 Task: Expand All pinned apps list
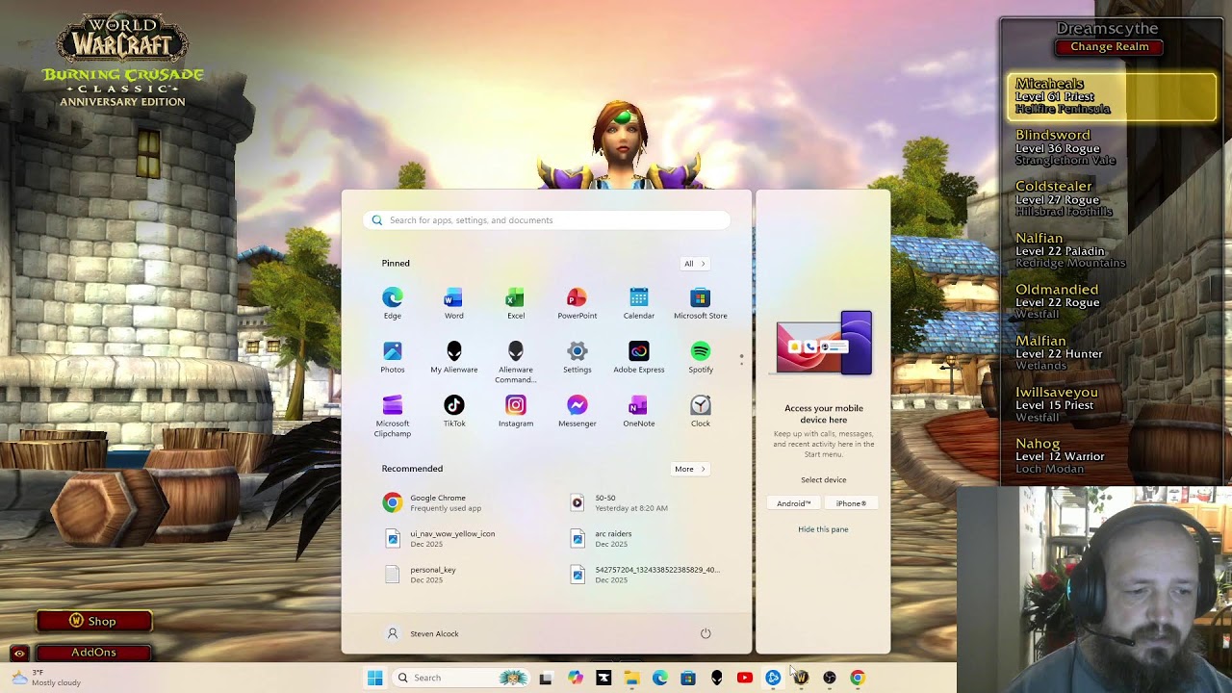pyautogui.click(x=694, y=263)
